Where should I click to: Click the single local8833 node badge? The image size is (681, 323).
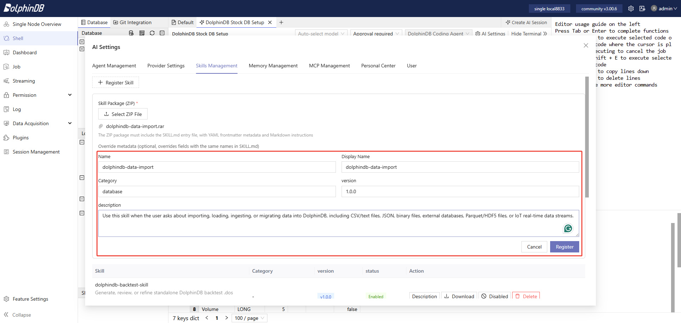549,9
